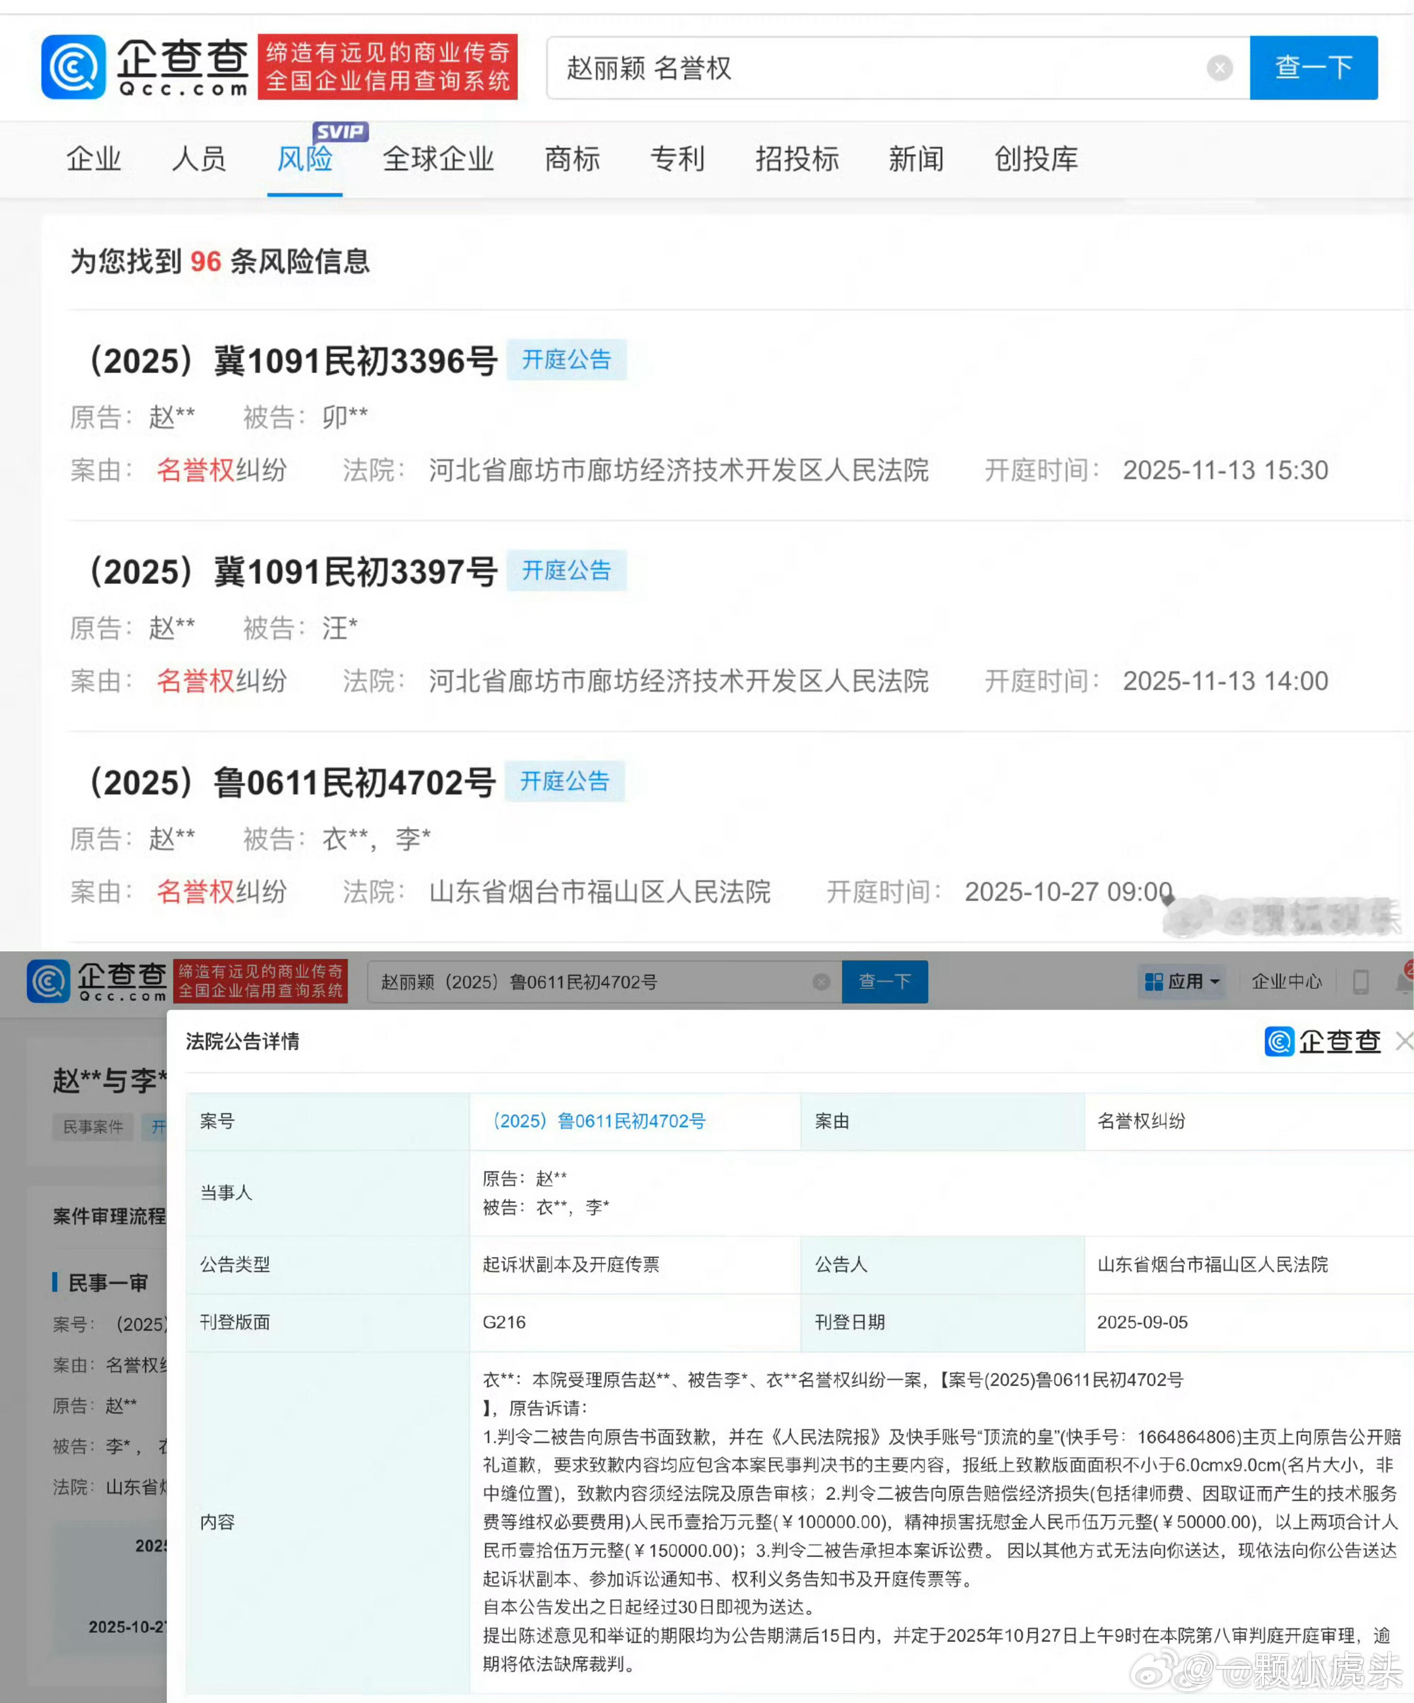Go to the 新闻 tab
This screenshot has width=1414, height=1703.
916,159
